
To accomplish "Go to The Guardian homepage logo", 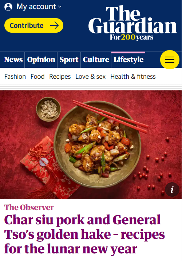I will pos(132,23).
